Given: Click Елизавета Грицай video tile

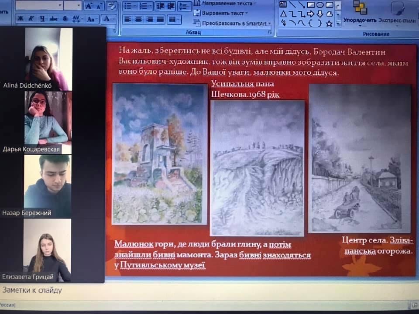Looking at the screenshot, I should pos(47,250).
